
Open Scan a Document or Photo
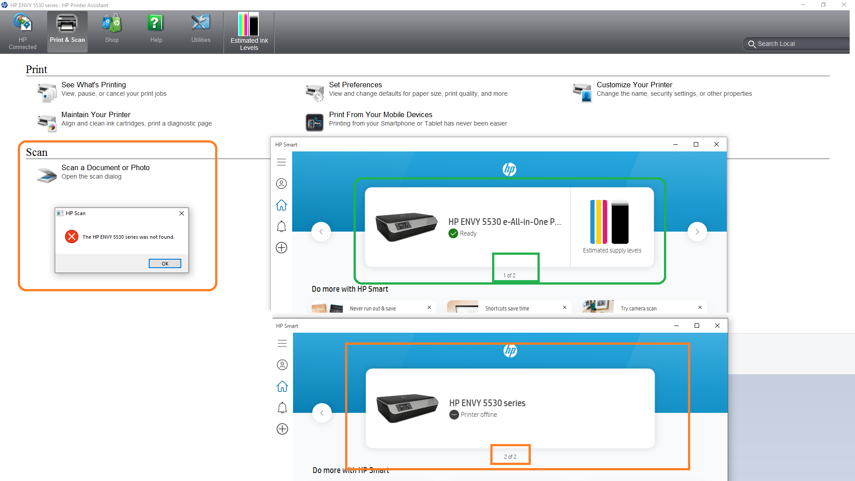(105, 168)
